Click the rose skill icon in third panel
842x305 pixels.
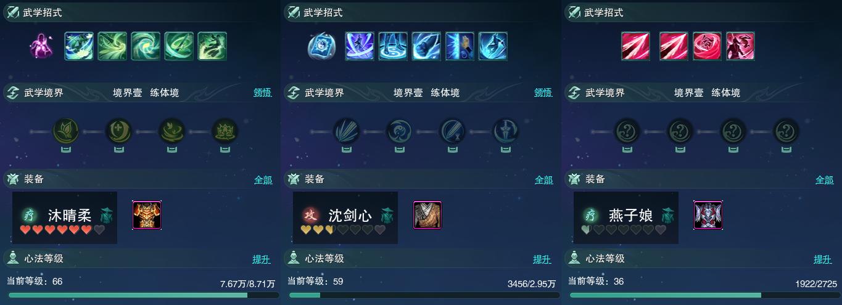click(707, 46)
